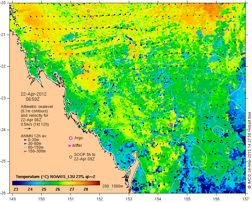Click the colorbar tick label 25
Image resolution: width=252 pixels, height=202 pixels.
(x=44, y=189)
